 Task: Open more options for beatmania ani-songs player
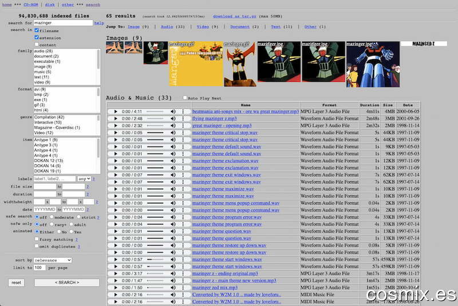coord(183,112)
